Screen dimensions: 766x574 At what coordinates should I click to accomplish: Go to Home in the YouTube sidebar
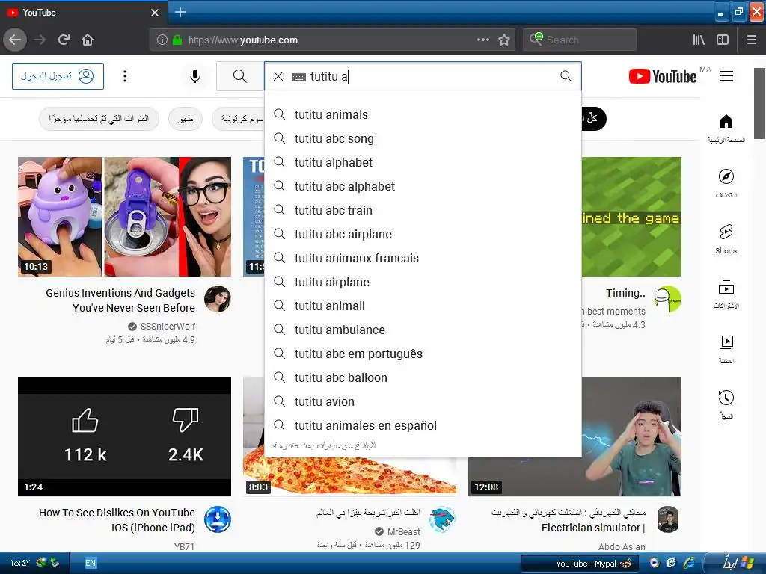click(726, 128)
